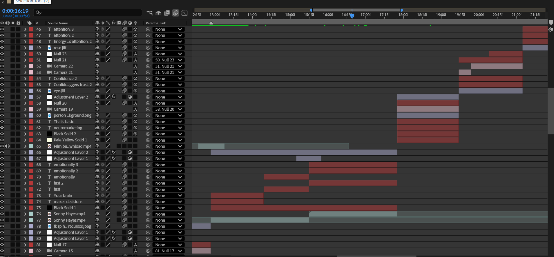Image resolution: width=554 pixels, height=257 pixels.
Task: Open the Composition Mini-Flowchart
Action: coord(150,13)
